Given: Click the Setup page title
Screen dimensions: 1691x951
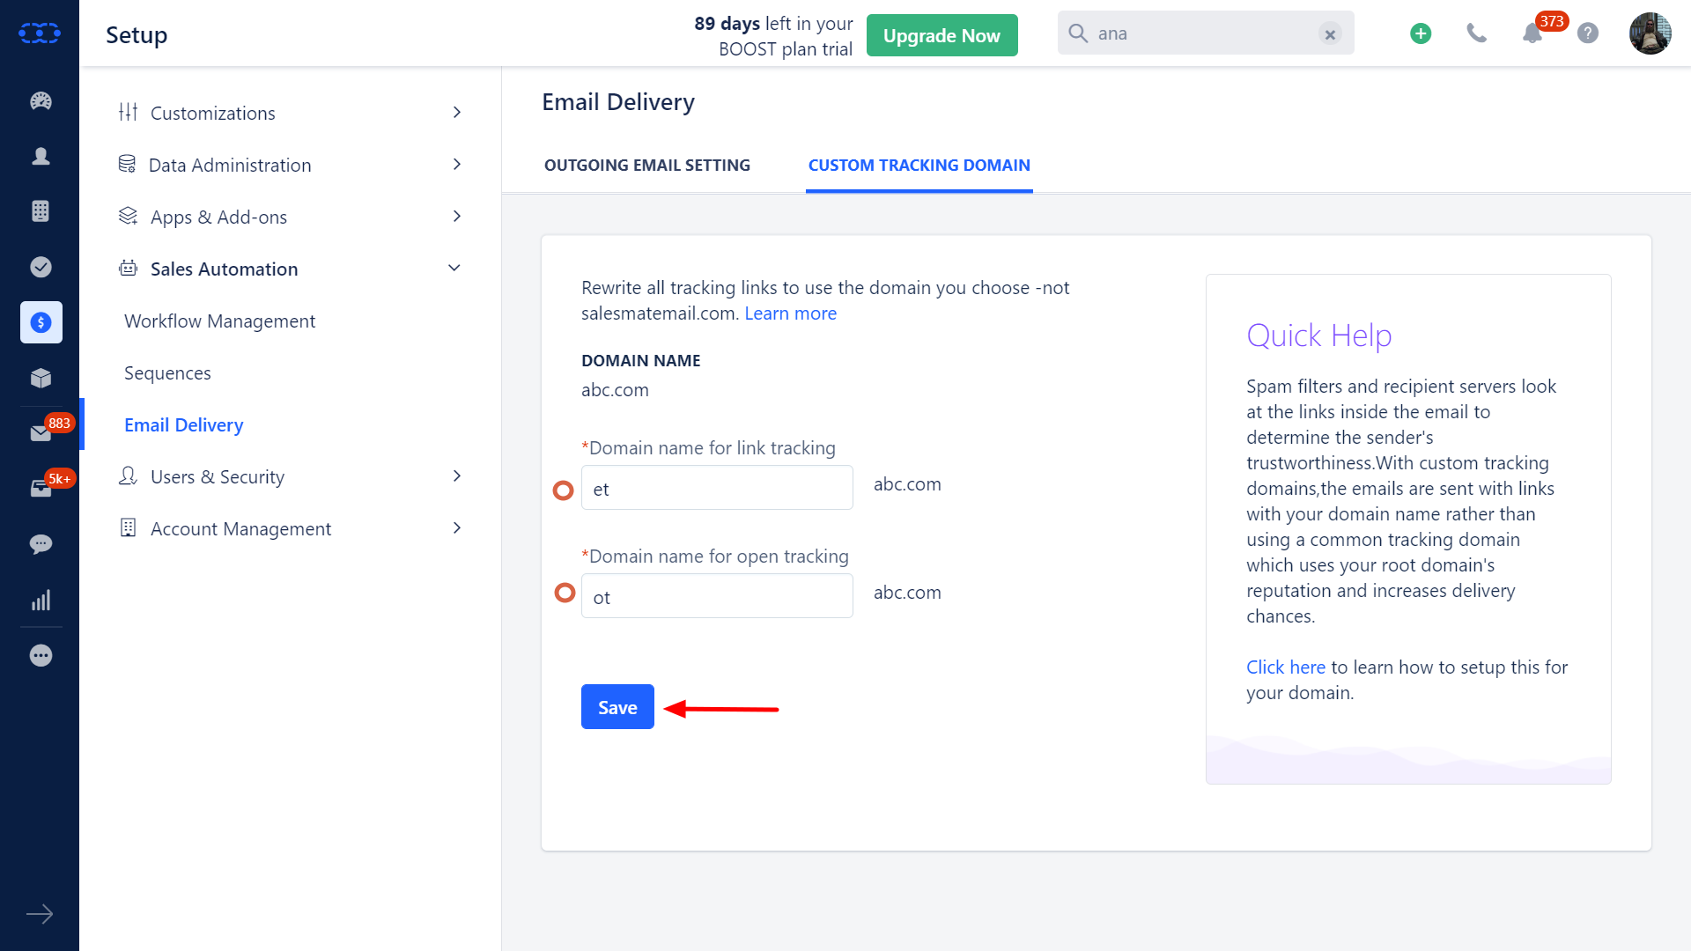Looking at the screenshot, I should [x=137, y=34].
